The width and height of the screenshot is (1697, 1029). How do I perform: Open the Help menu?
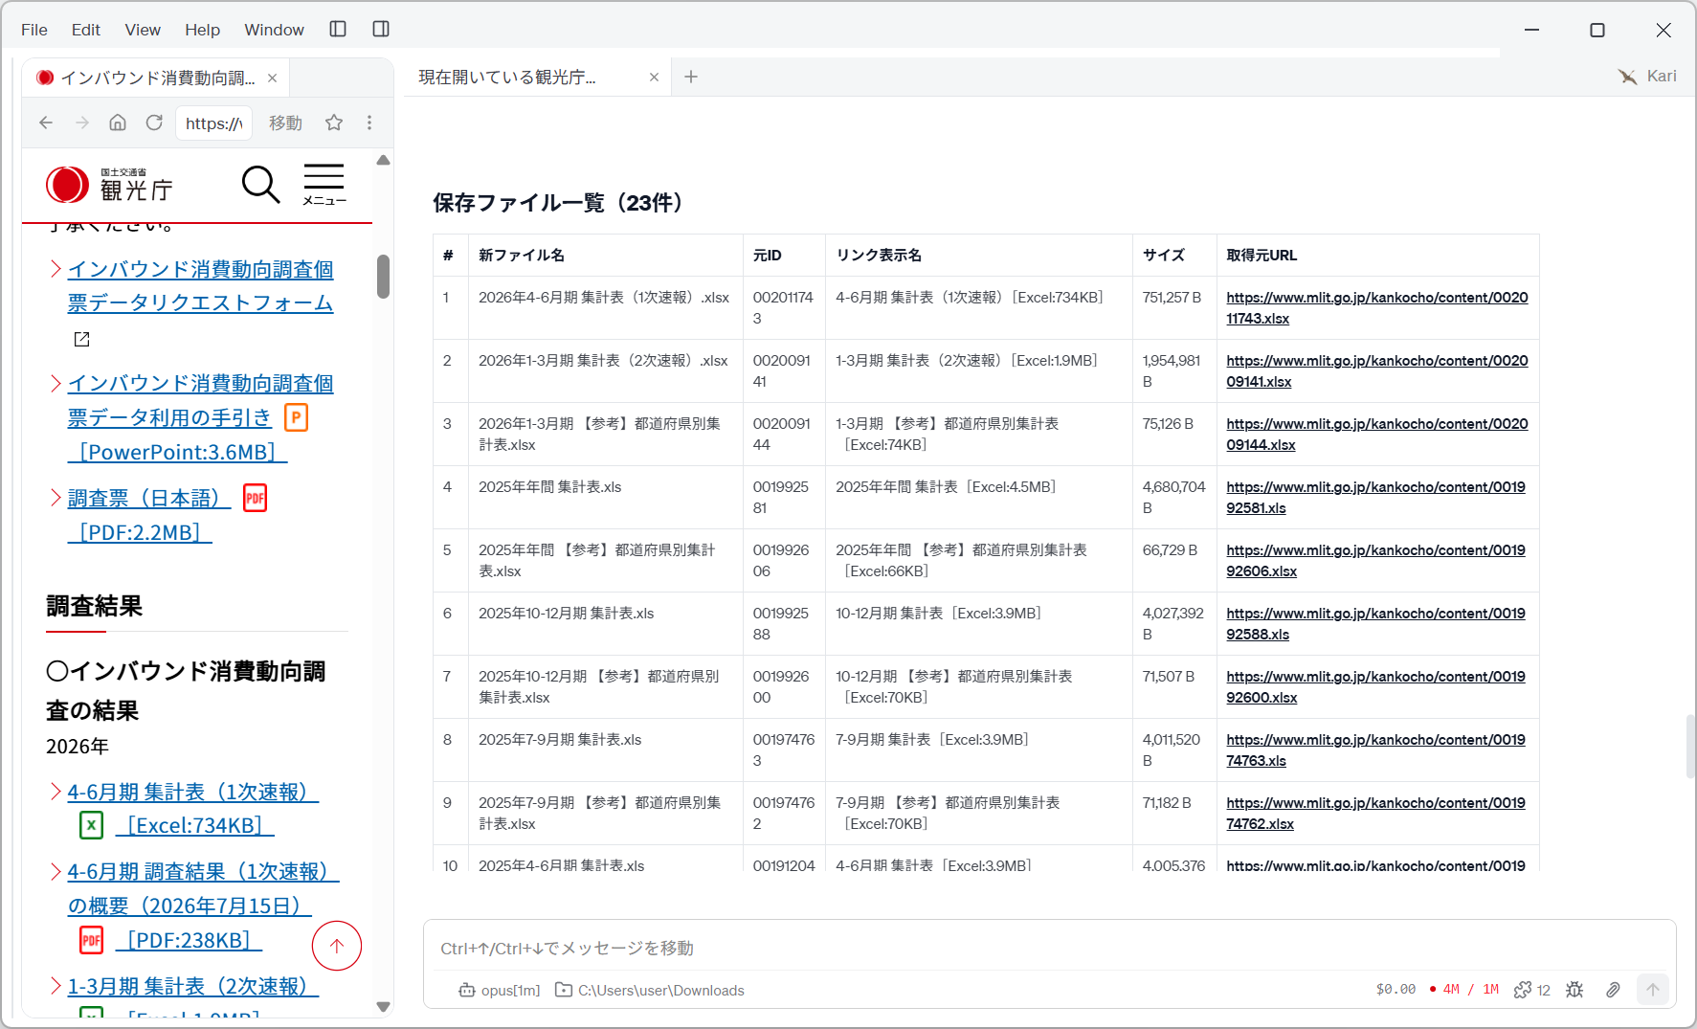point(202,30)
